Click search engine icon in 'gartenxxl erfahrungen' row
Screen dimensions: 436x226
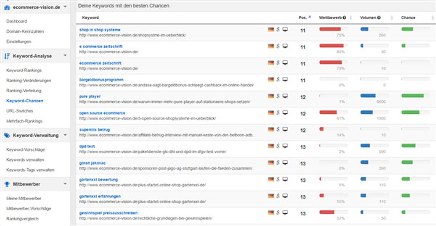click(x=278, y=196)
